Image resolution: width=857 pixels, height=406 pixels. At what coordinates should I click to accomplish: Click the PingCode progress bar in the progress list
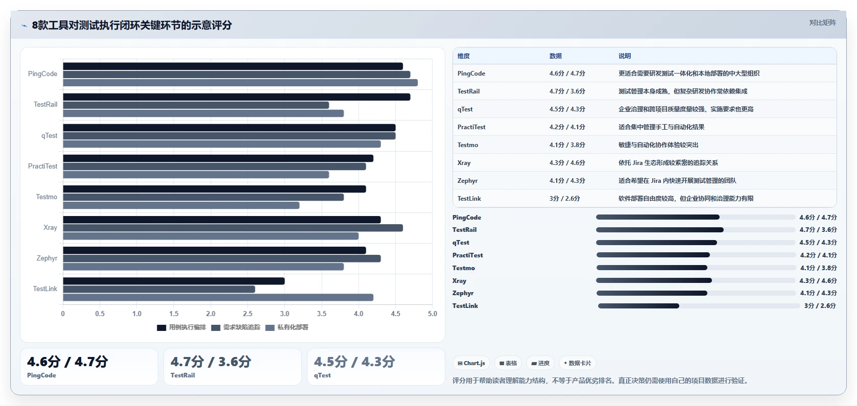click(696, 217)
